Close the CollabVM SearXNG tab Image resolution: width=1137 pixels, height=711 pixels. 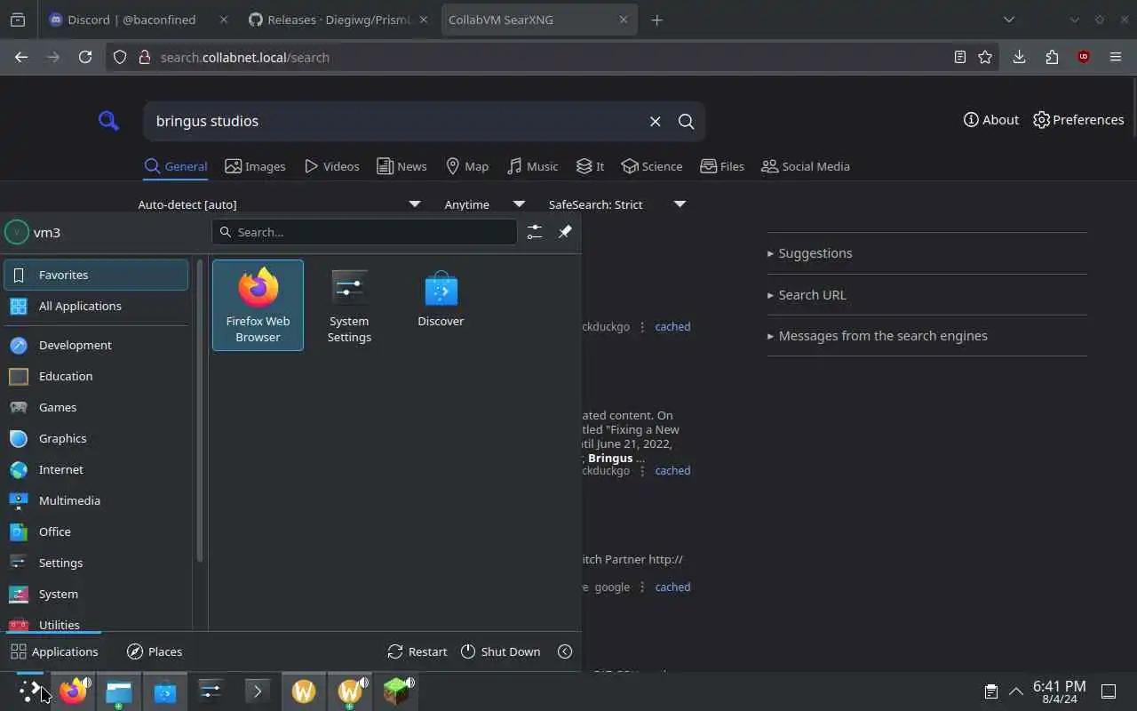click(624, 20)
